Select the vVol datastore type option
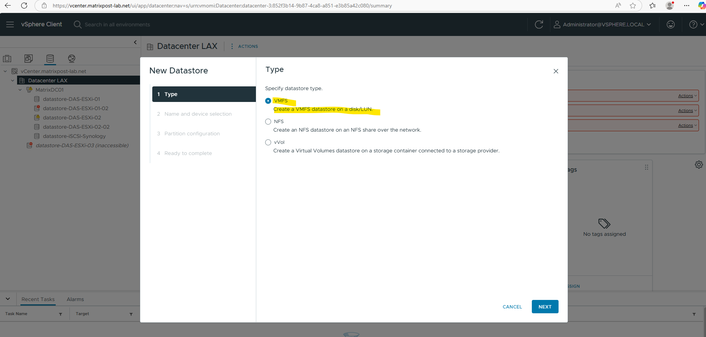Viewport: 706px width, 337px height. (x=268, y=142)
